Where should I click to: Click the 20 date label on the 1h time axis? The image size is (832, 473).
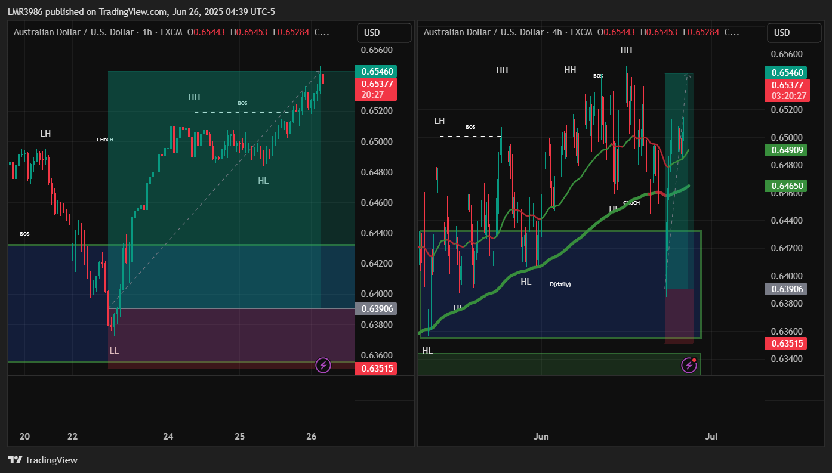tap(25, 437)
